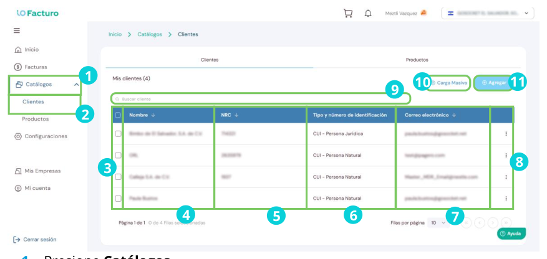Switch to the Clientes tab
Screen dimensions: 547x259
pyautogui.click(x=210, y=60)
